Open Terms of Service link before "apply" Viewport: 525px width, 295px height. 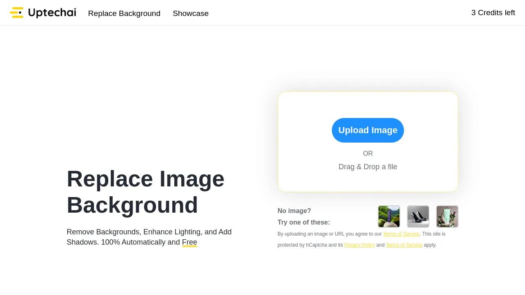404,245
